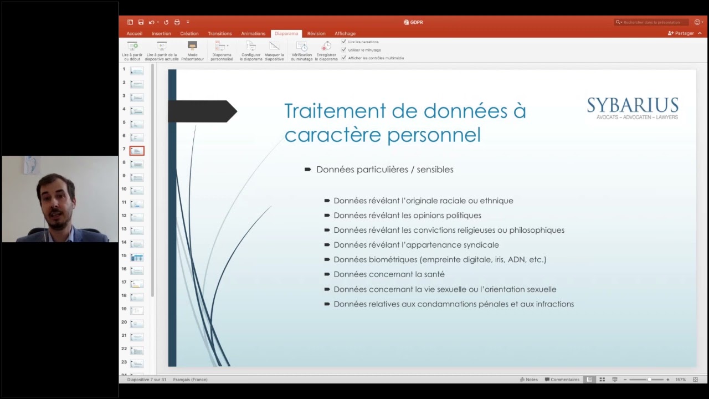Viewport: 709px width, 399px height.
Task: Click bullet Données concernant la santé
Action: pos(389,274)
